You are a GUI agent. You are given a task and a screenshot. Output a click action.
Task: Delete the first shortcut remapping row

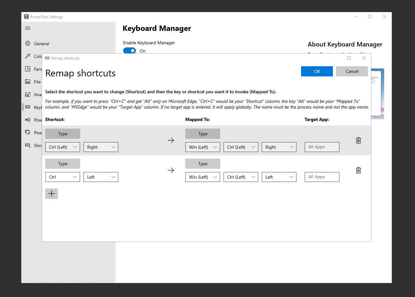(x=358, y=140)
